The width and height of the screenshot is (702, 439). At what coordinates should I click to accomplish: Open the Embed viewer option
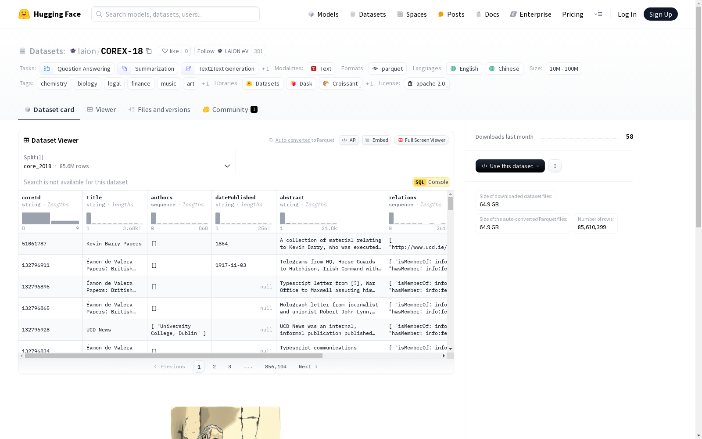tap(376, 140)
